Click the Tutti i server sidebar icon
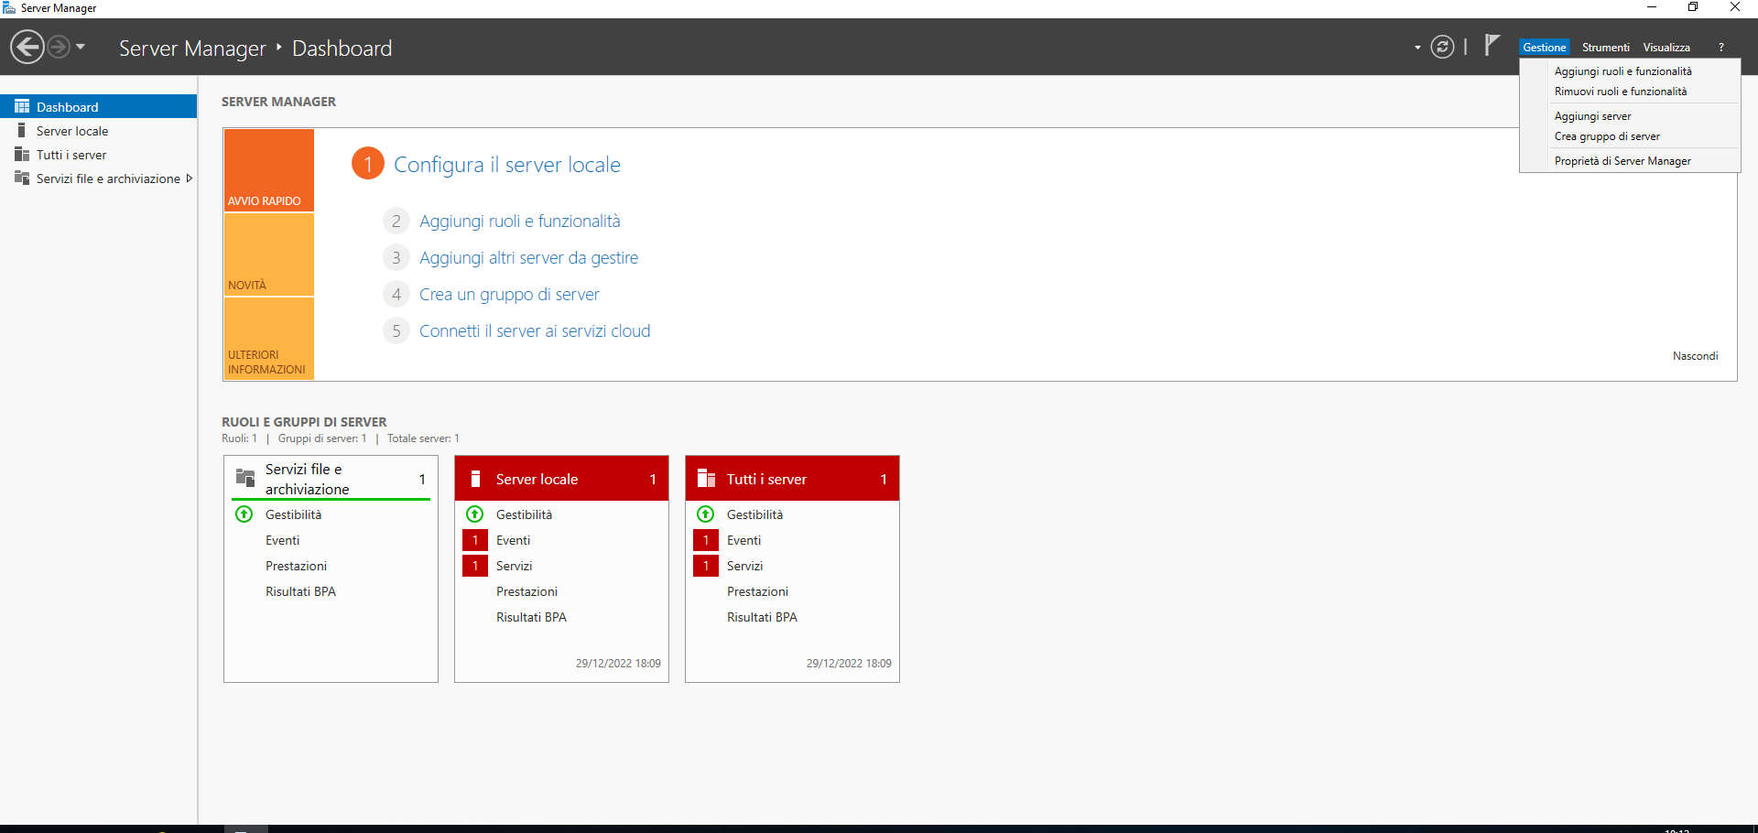Screen dimensions: 1758x833 coord(22,154)
